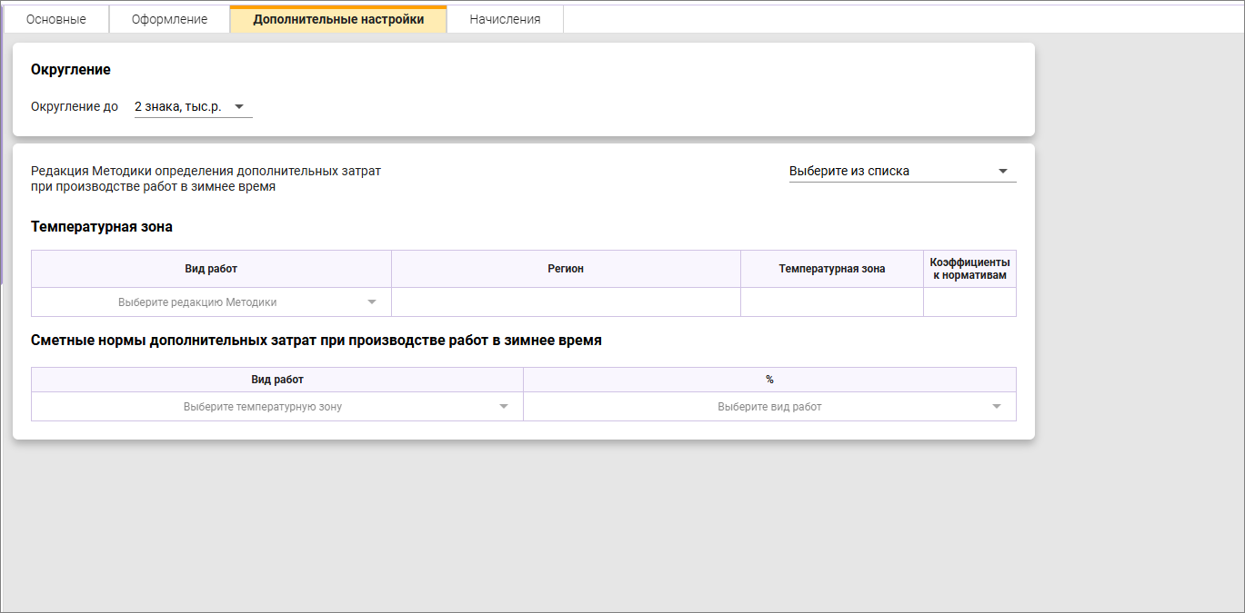This screenshot has height=613, width=1245.
Task: Click Вид работ header in the Сметные нормы table
Action: [276, 380]
